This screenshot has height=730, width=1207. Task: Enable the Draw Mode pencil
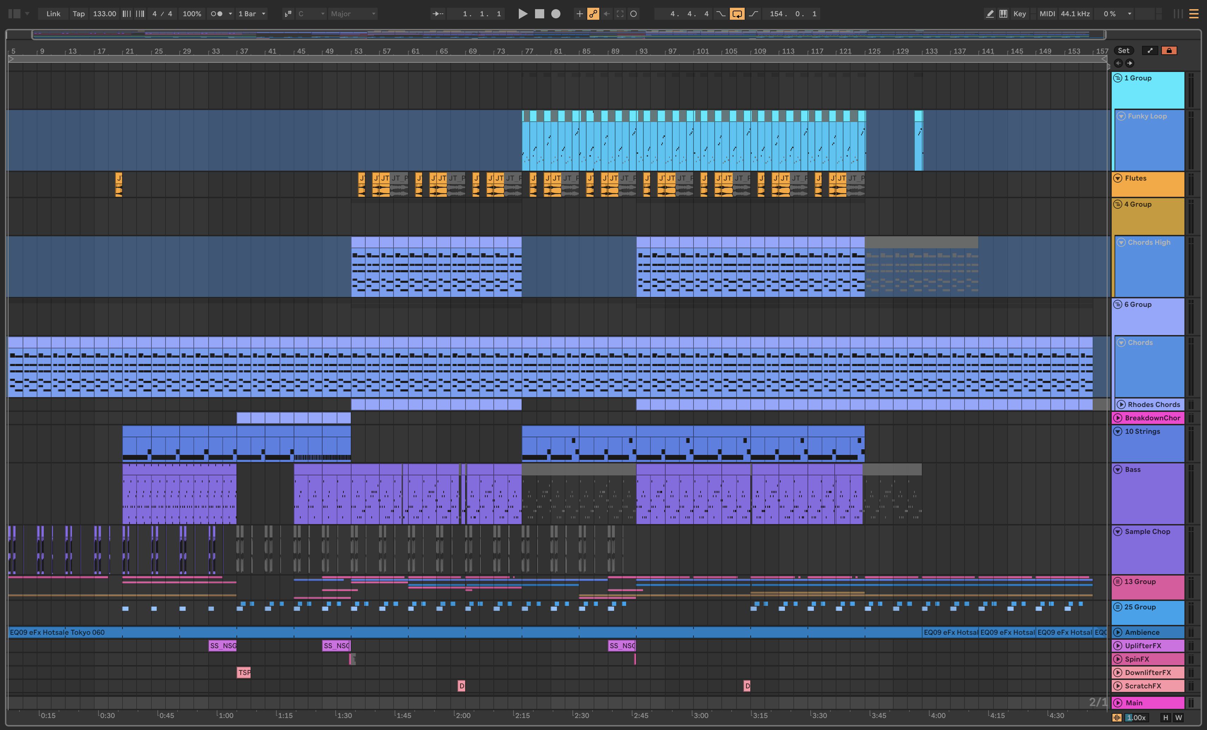[990, 14]
